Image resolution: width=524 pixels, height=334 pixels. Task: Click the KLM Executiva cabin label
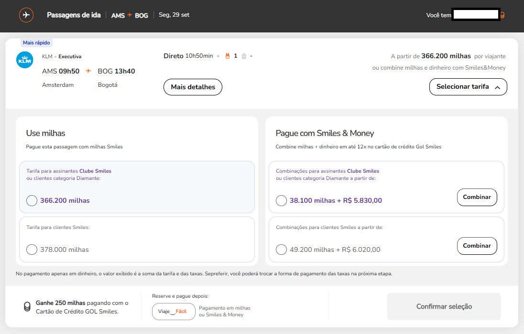62,56
